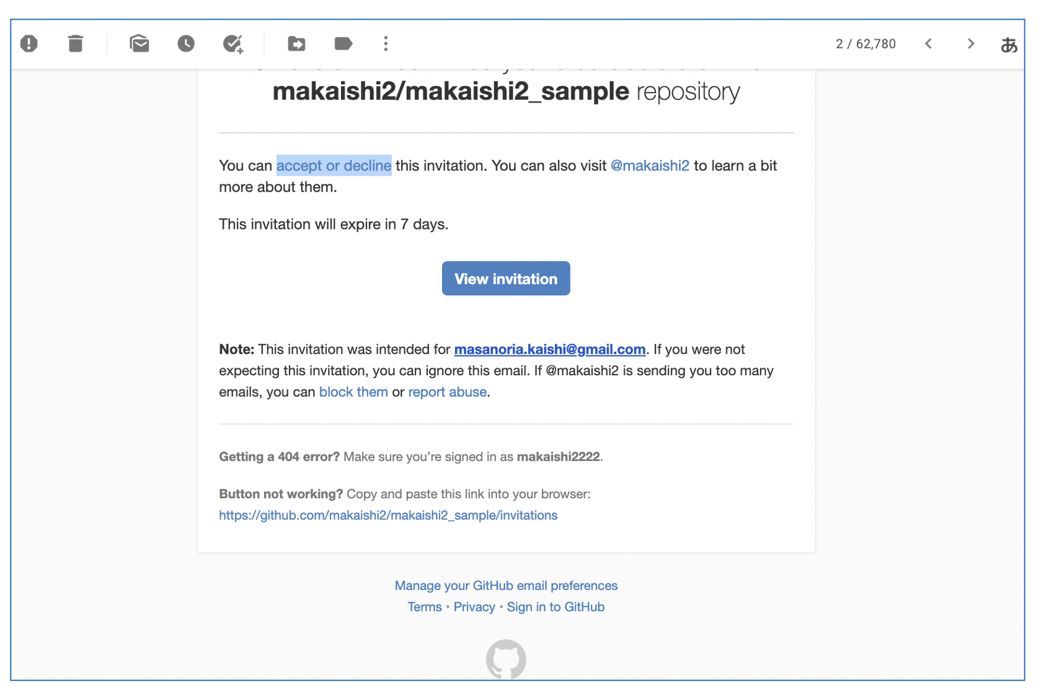Screen dimensions: 1049x696
Task: Click the 'Button not working?' text
Action: (x=281, y=494)
